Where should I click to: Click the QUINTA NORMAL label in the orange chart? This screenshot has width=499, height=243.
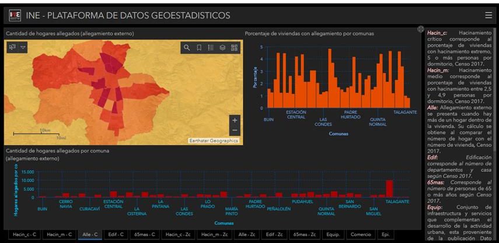(378, 121)
